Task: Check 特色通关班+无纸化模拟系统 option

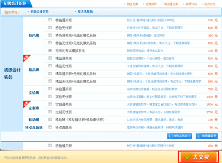Action: tap(50, 35)
